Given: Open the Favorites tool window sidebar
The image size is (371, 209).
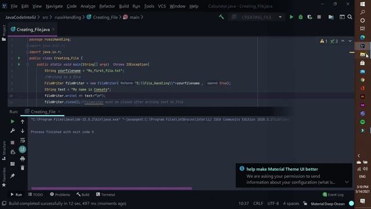Looking at the screenshot, I should coord(4,177).
